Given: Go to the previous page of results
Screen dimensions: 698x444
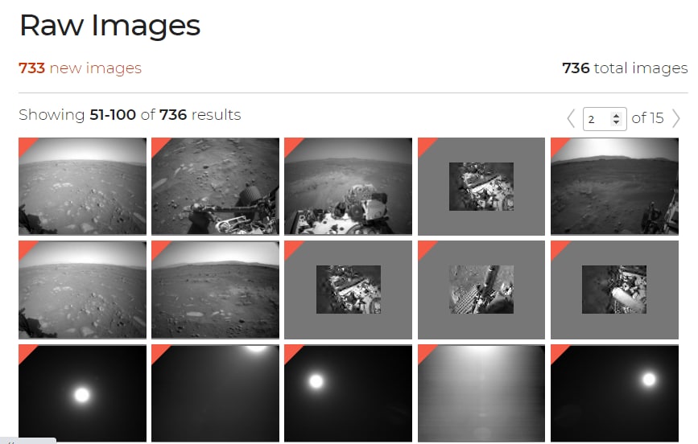Looking at the screenshot, I should 571,118.
